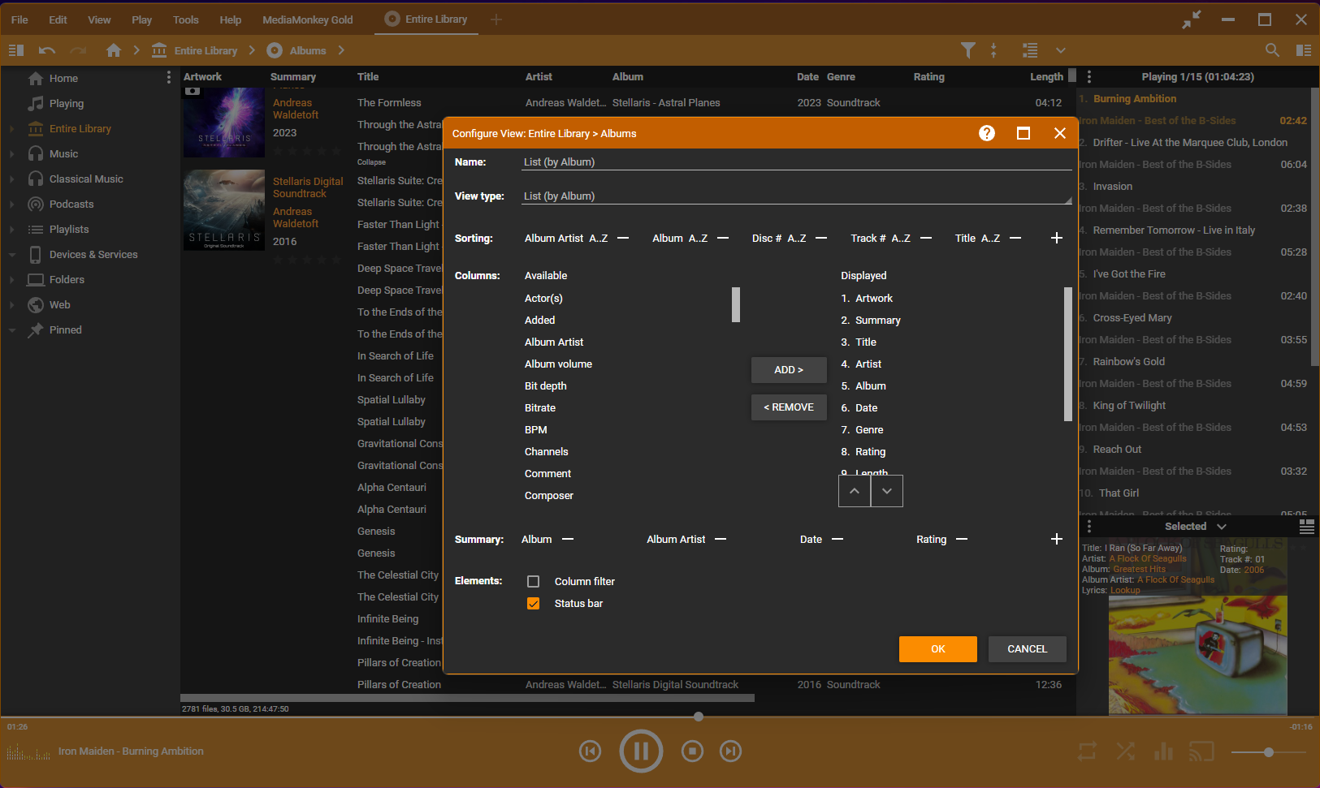Switch to mini player mode icon
Viewport: 1320px width, 788px height.
(1192, 19)
